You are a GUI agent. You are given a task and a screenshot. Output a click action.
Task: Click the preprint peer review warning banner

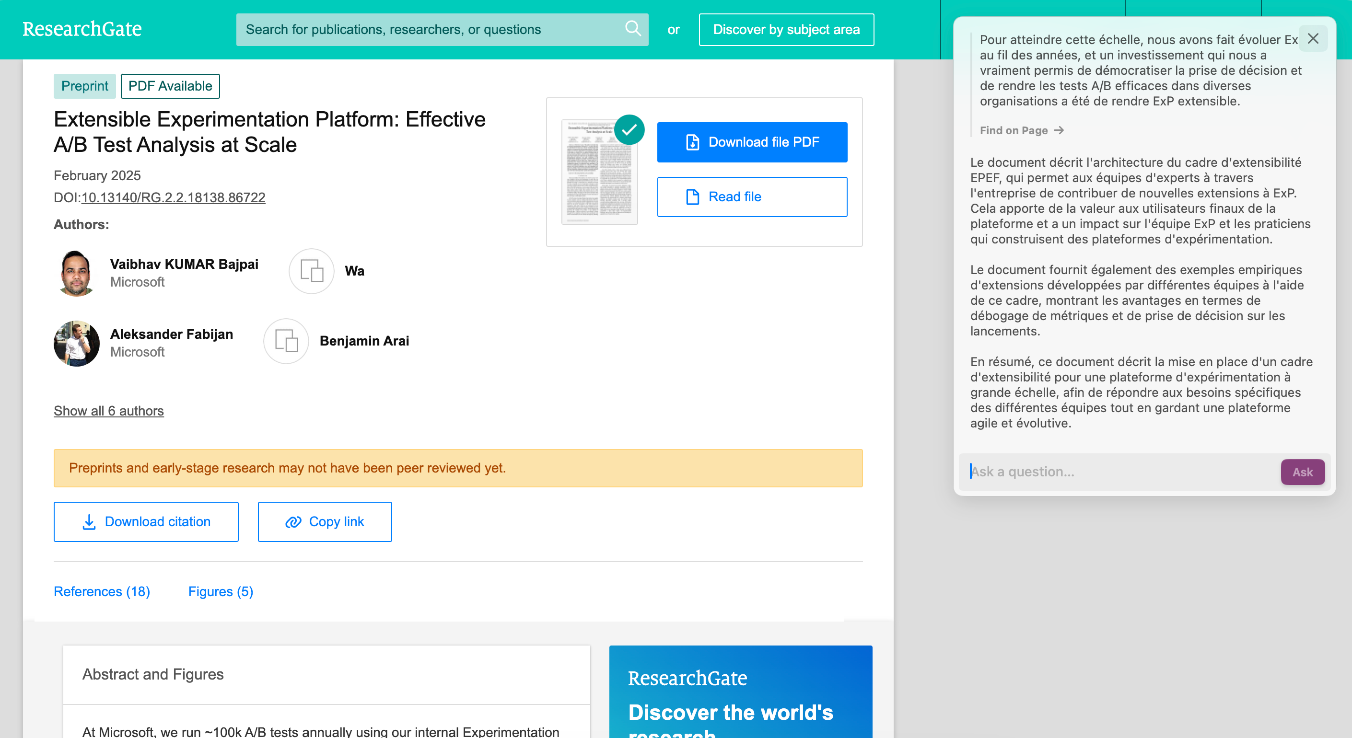pos(458,468)
